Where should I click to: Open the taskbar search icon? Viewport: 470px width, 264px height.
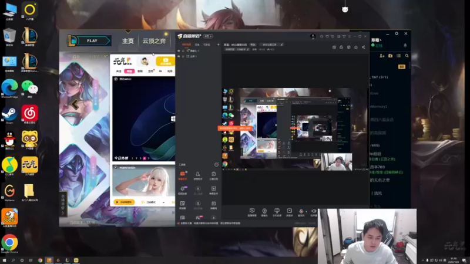(x=13, y=260)
